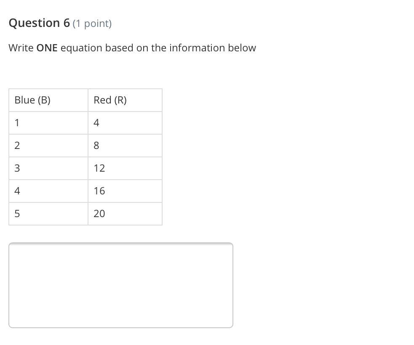Click the word ONE in instructions
414x345 pixels.
47,48
